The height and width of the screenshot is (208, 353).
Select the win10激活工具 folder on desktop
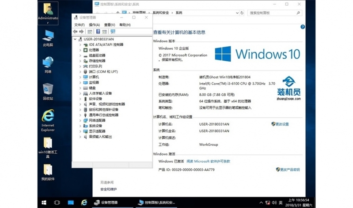click(x=48, y=145)
